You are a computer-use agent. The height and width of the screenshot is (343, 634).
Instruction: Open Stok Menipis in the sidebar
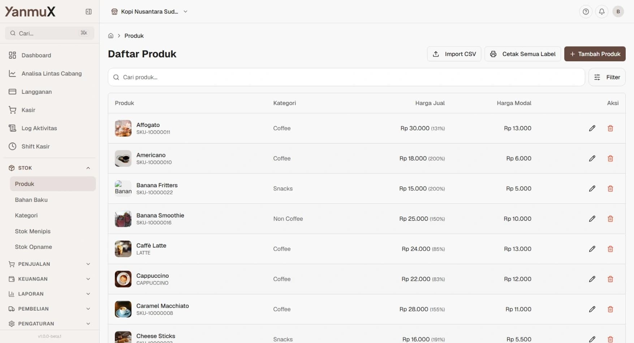33,231
